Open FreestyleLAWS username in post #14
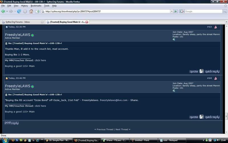The height and width of the screenshot is (143, 228). (18, 86)
